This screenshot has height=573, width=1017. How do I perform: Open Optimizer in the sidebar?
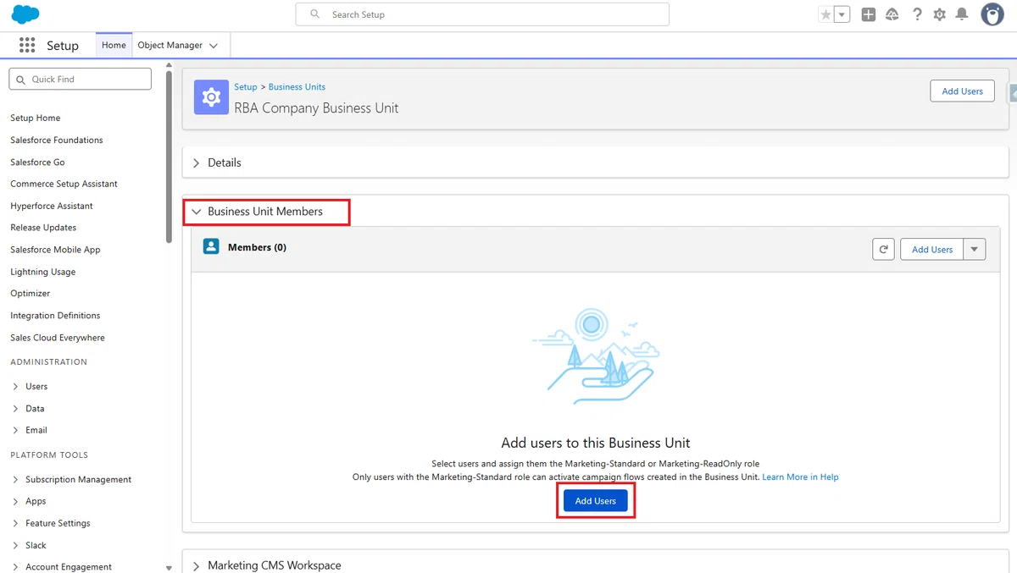[x=31, y=294]
